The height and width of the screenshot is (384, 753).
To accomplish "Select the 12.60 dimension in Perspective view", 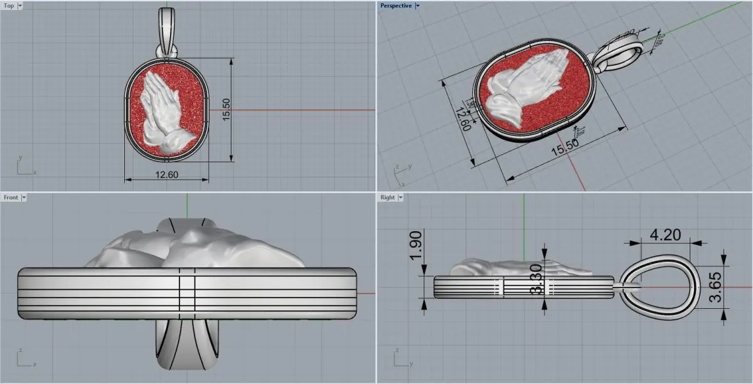I will 463,119.
